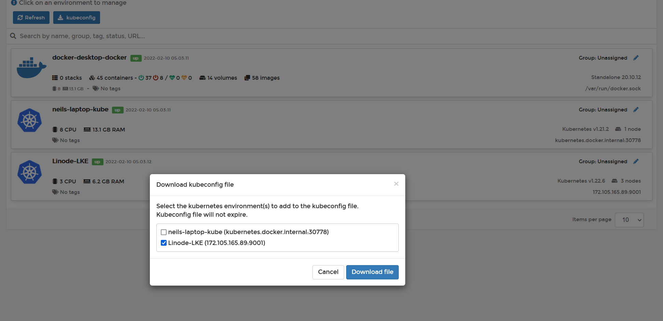
Task: Click the containers cubes icon
Action: pos(92,78)
